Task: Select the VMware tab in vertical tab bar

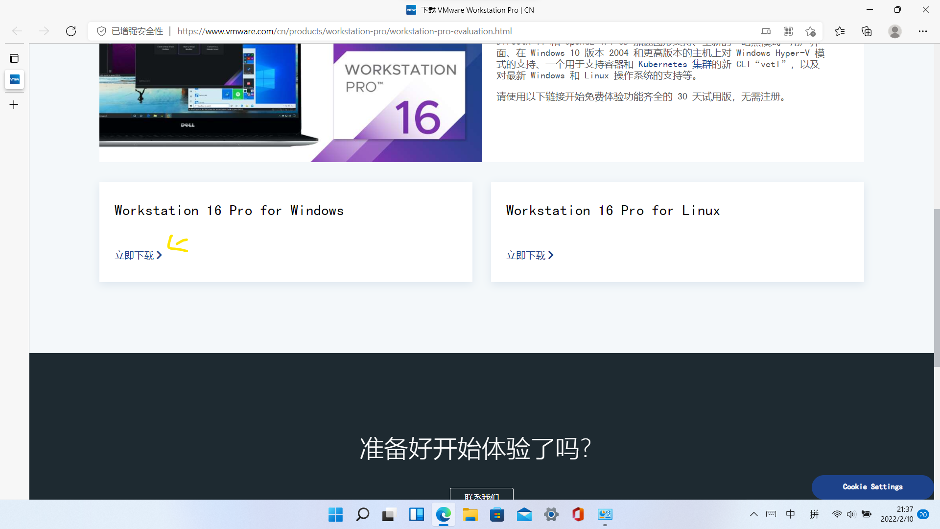Action: pos(14,79)
